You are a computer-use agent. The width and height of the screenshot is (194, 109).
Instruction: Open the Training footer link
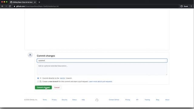[x=147, y=100]
